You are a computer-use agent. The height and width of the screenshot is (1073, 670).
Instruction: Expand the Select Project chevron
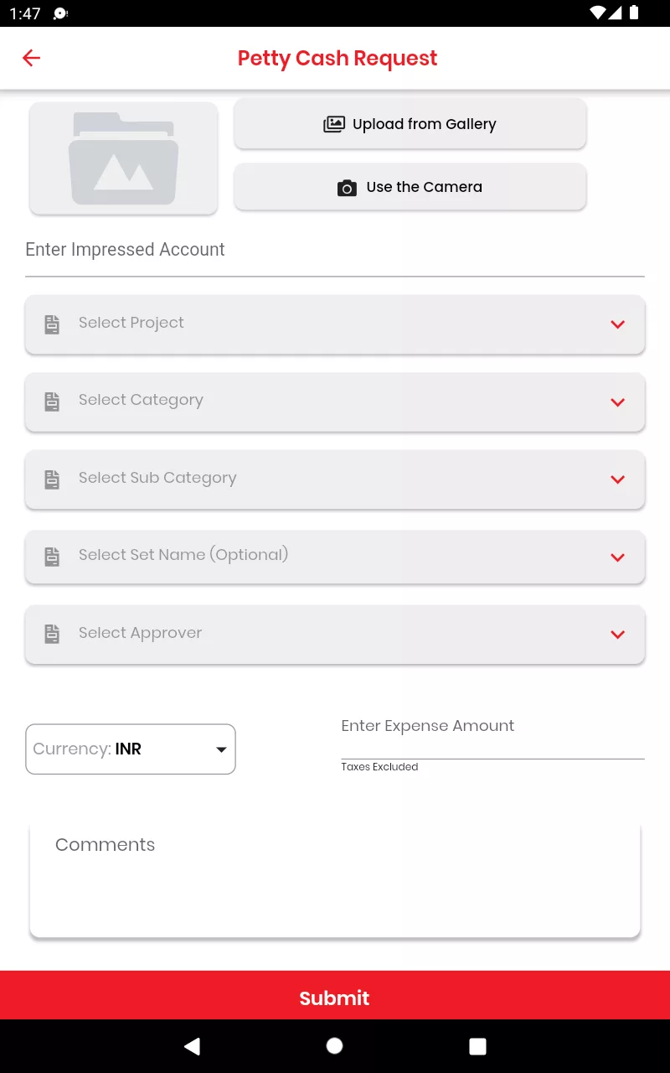point(618,324)
